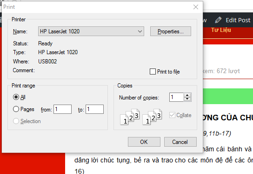Toggle the Collate checkbox
Image resolution: width=253 pixels, height=174 pixels.
point(172,115)
